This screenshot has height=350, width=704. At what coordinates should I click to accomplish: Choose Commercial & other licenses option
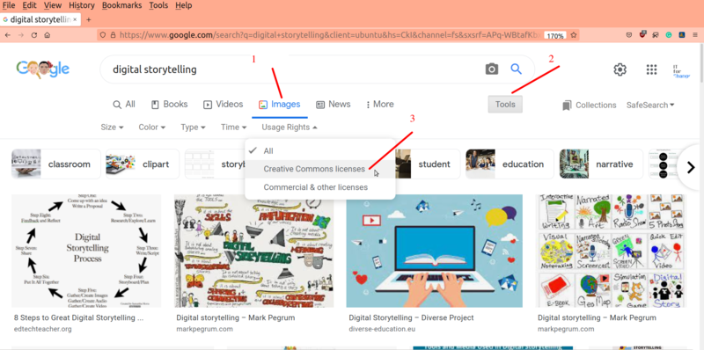pos(320,187)
